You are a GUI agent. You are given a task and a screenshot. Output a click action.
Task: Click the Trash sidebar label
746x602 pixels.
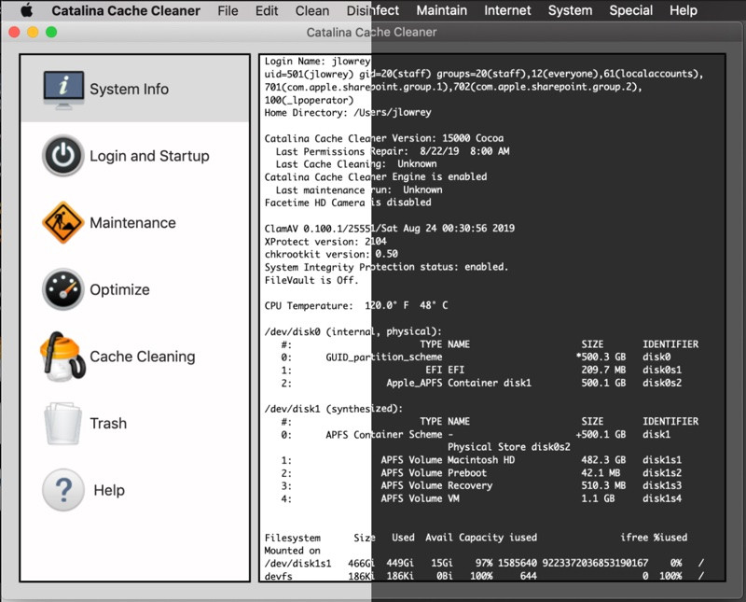tap(108, 423)
